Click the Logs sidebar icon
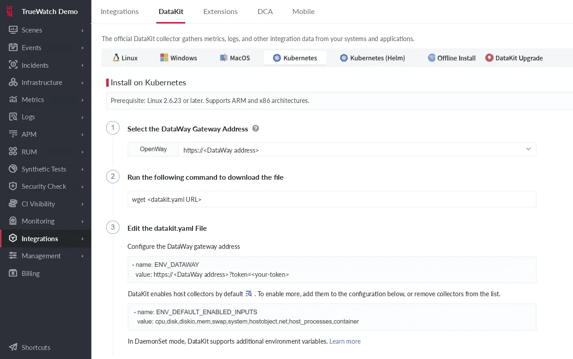This screenshot has width=573, height=359. click(x=13, y=117)
